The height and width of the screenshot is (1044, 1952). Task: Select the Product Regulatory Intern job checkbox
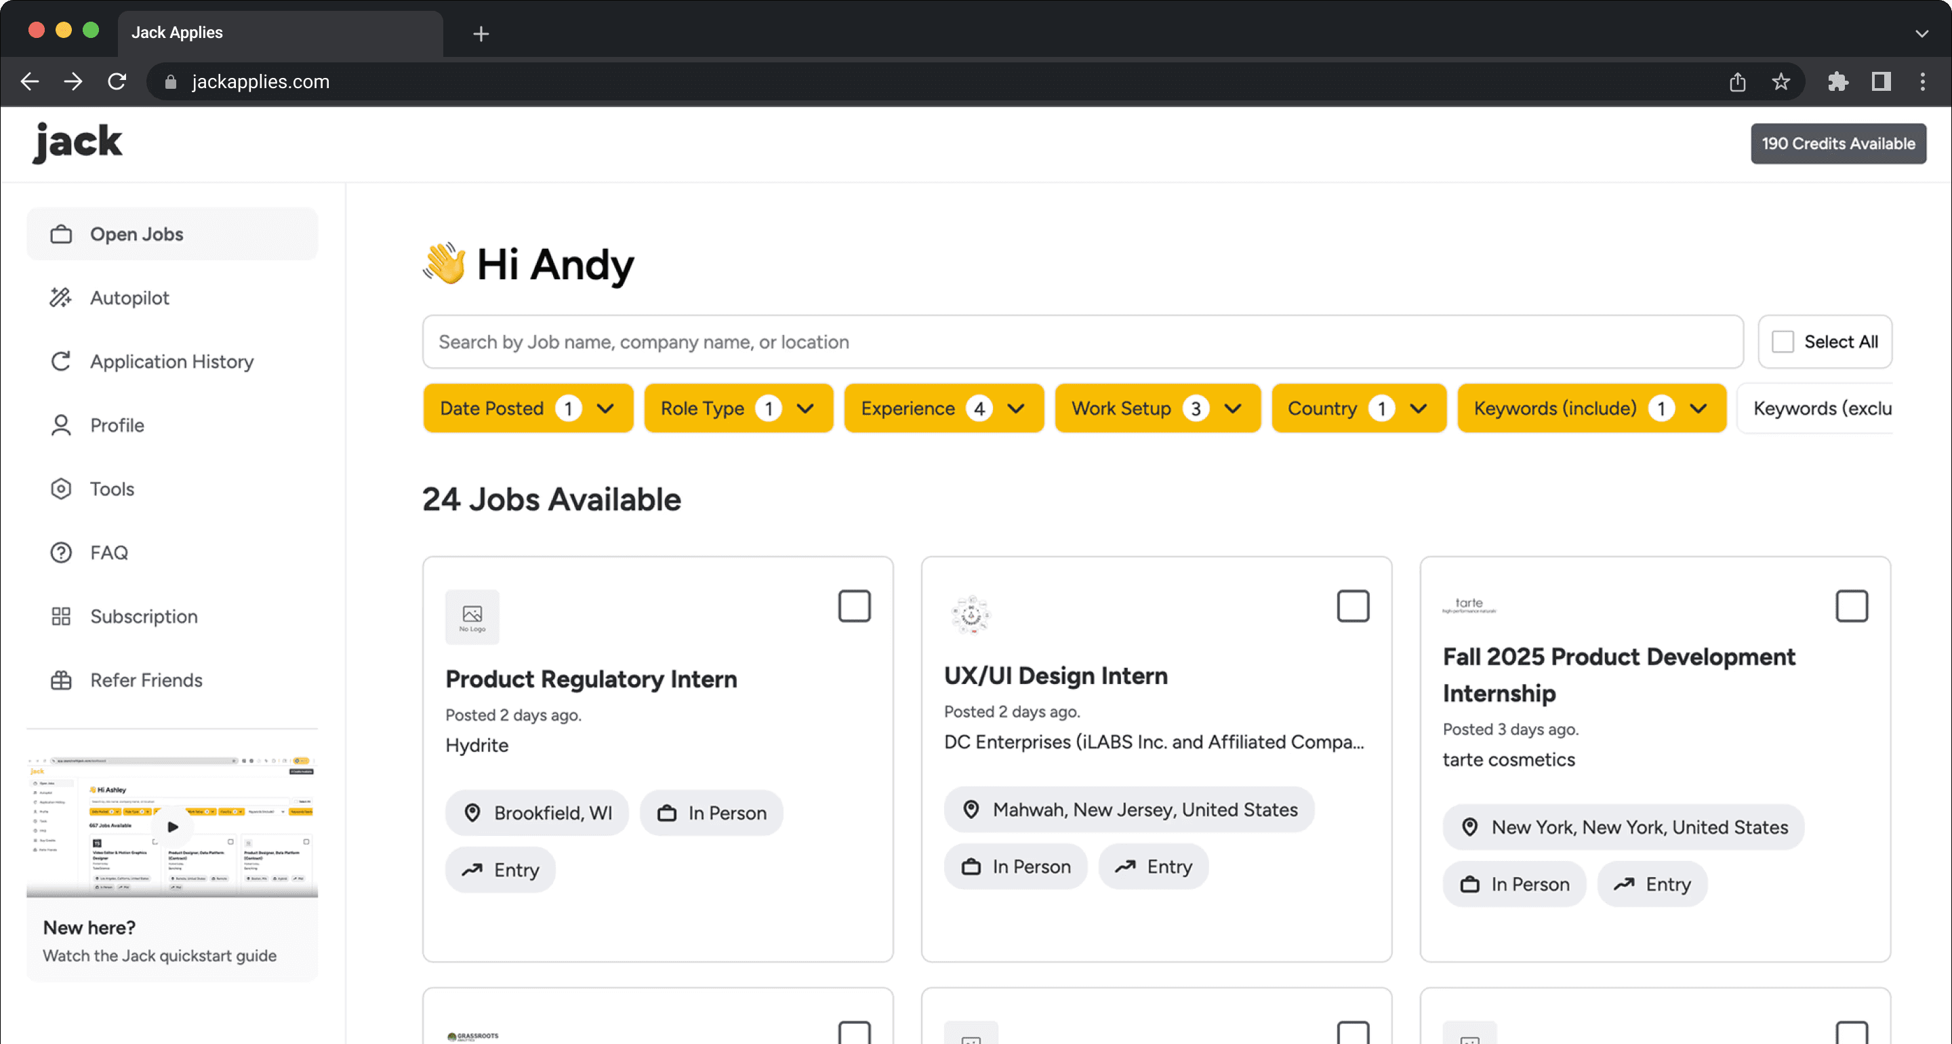(x=854, y=606)
